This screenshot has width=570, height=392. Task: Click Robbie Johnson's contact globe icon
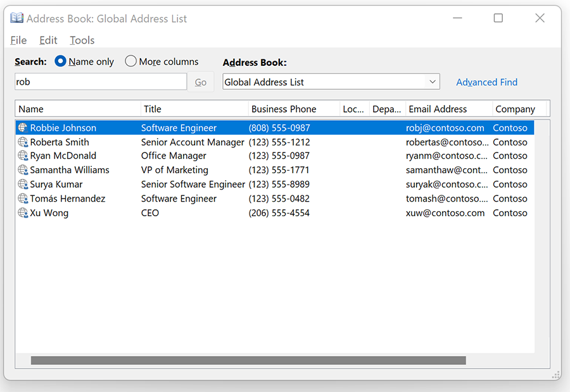coord(23,128)
